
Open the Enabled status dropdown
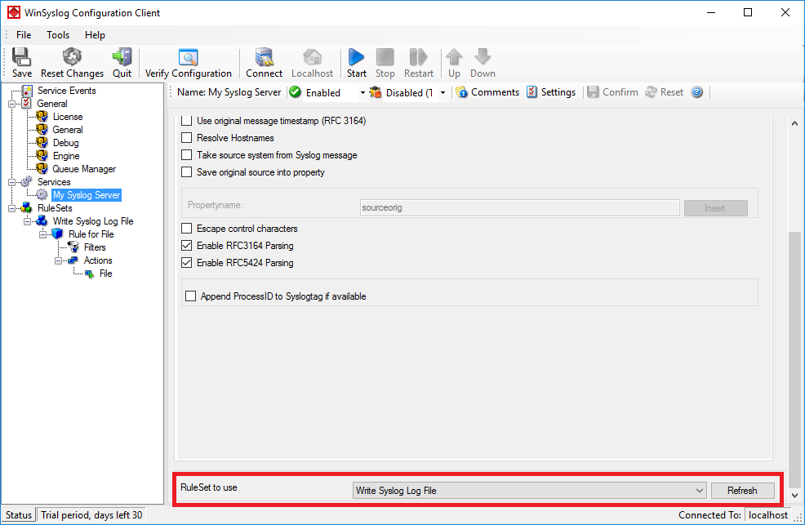[x=362, y=93]
